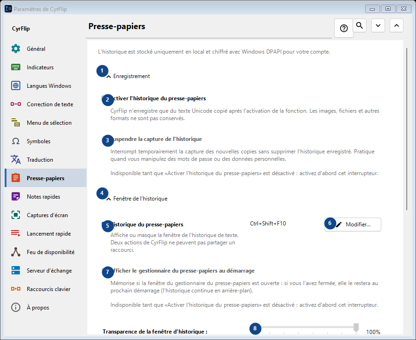Open the Traduction translate icon

point(16,160)
